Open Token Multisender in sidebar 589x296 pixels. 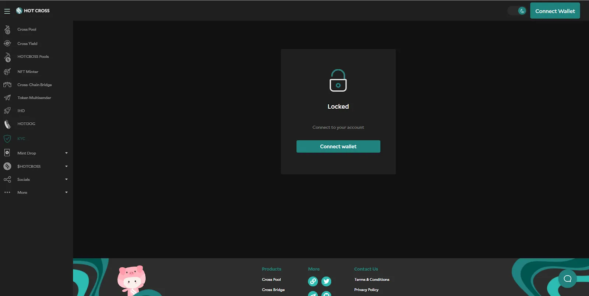click(34, 98)
